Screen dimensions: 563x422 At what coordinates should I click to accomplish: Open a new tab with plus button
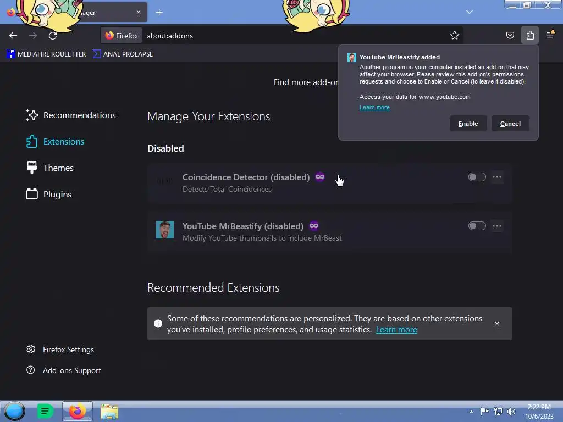[x=159, y=13]
